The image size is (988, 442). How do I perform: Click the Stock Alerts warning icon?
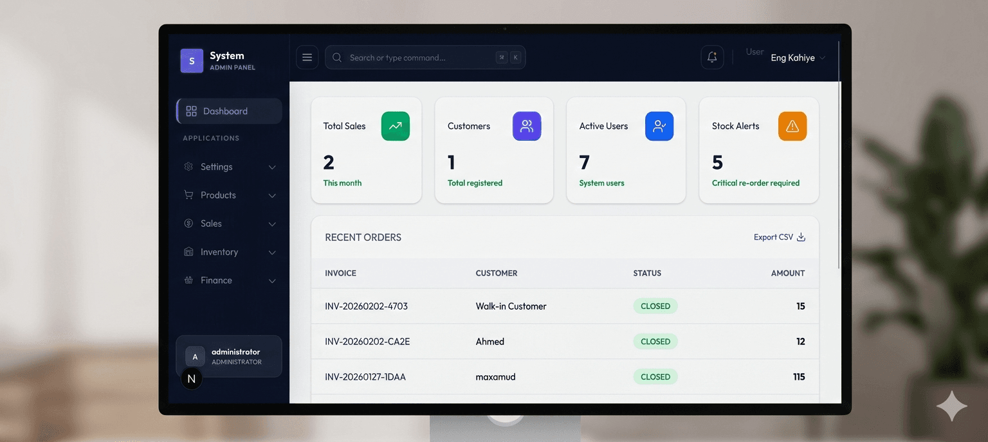tap(792, 126)
